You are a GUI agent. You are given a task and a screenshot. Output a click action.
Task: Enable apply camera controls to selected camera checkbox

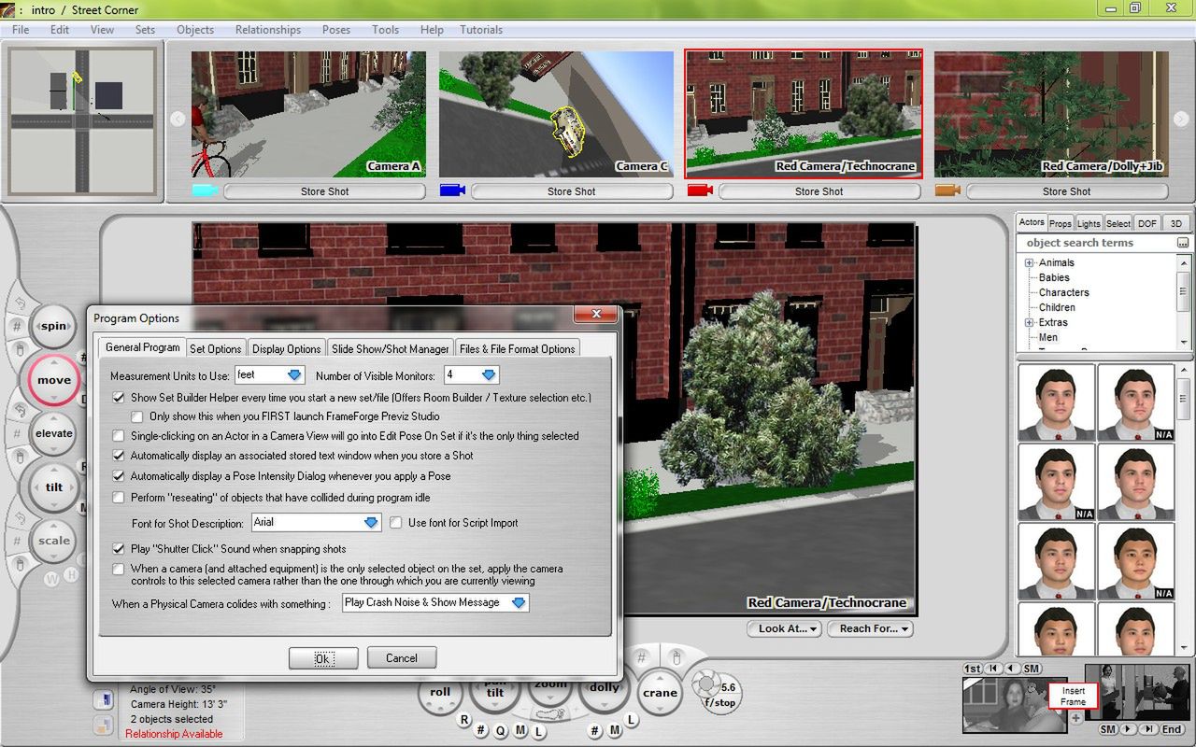tap(119, 569)
